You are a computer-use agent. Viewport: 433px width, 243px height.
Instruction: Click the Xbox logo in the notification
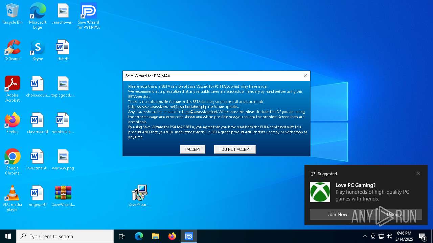click(x=320, y=192)
